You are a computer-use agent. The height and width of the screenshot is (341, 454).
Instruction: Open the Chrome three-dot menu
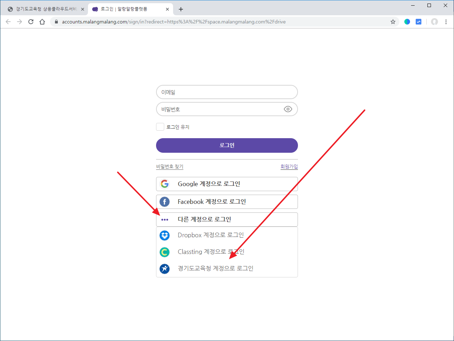click(446, 22)
